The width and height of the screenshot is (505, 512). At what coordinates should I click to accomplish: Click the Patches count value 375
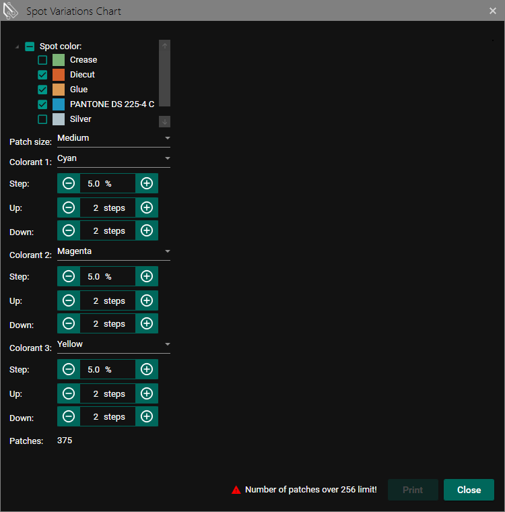point(65,441)
